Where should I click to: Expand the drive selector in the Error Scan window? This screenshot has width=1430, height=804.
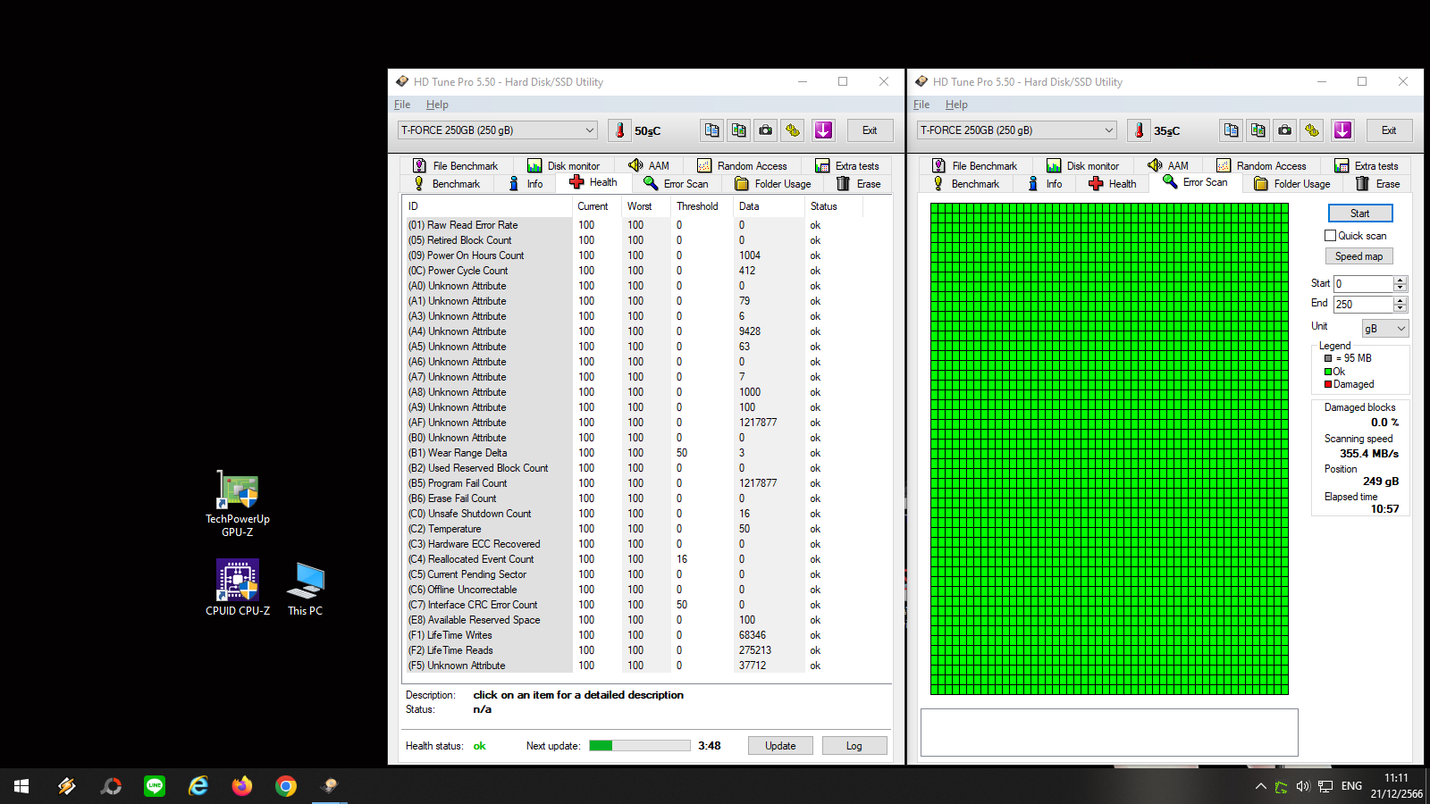(x=1108, y=130)
